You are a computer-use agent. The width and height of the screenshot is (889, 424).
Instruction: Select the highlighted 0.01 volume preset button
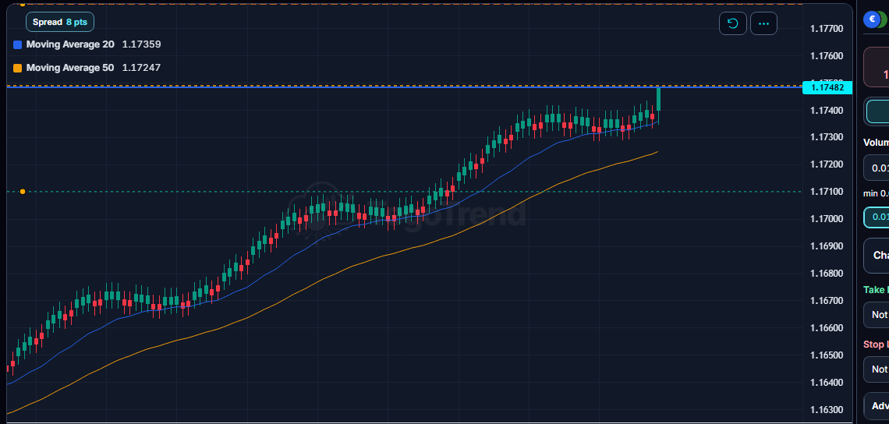877,217
